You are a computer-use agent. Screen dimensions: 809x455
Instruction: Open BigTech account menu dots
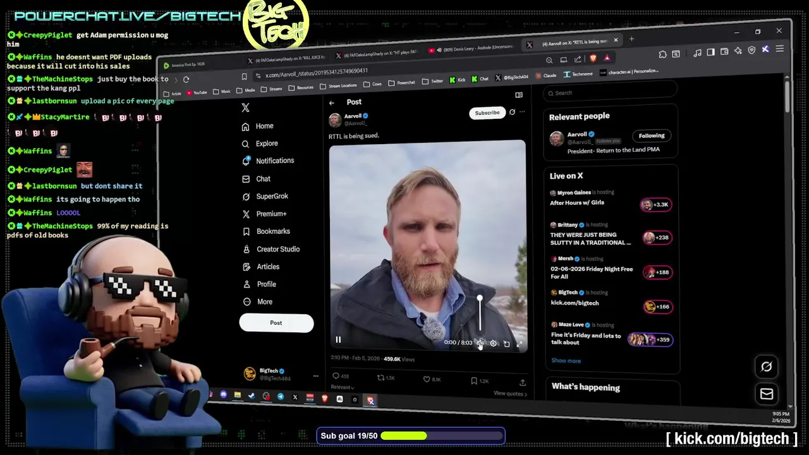tap(315, 377)
